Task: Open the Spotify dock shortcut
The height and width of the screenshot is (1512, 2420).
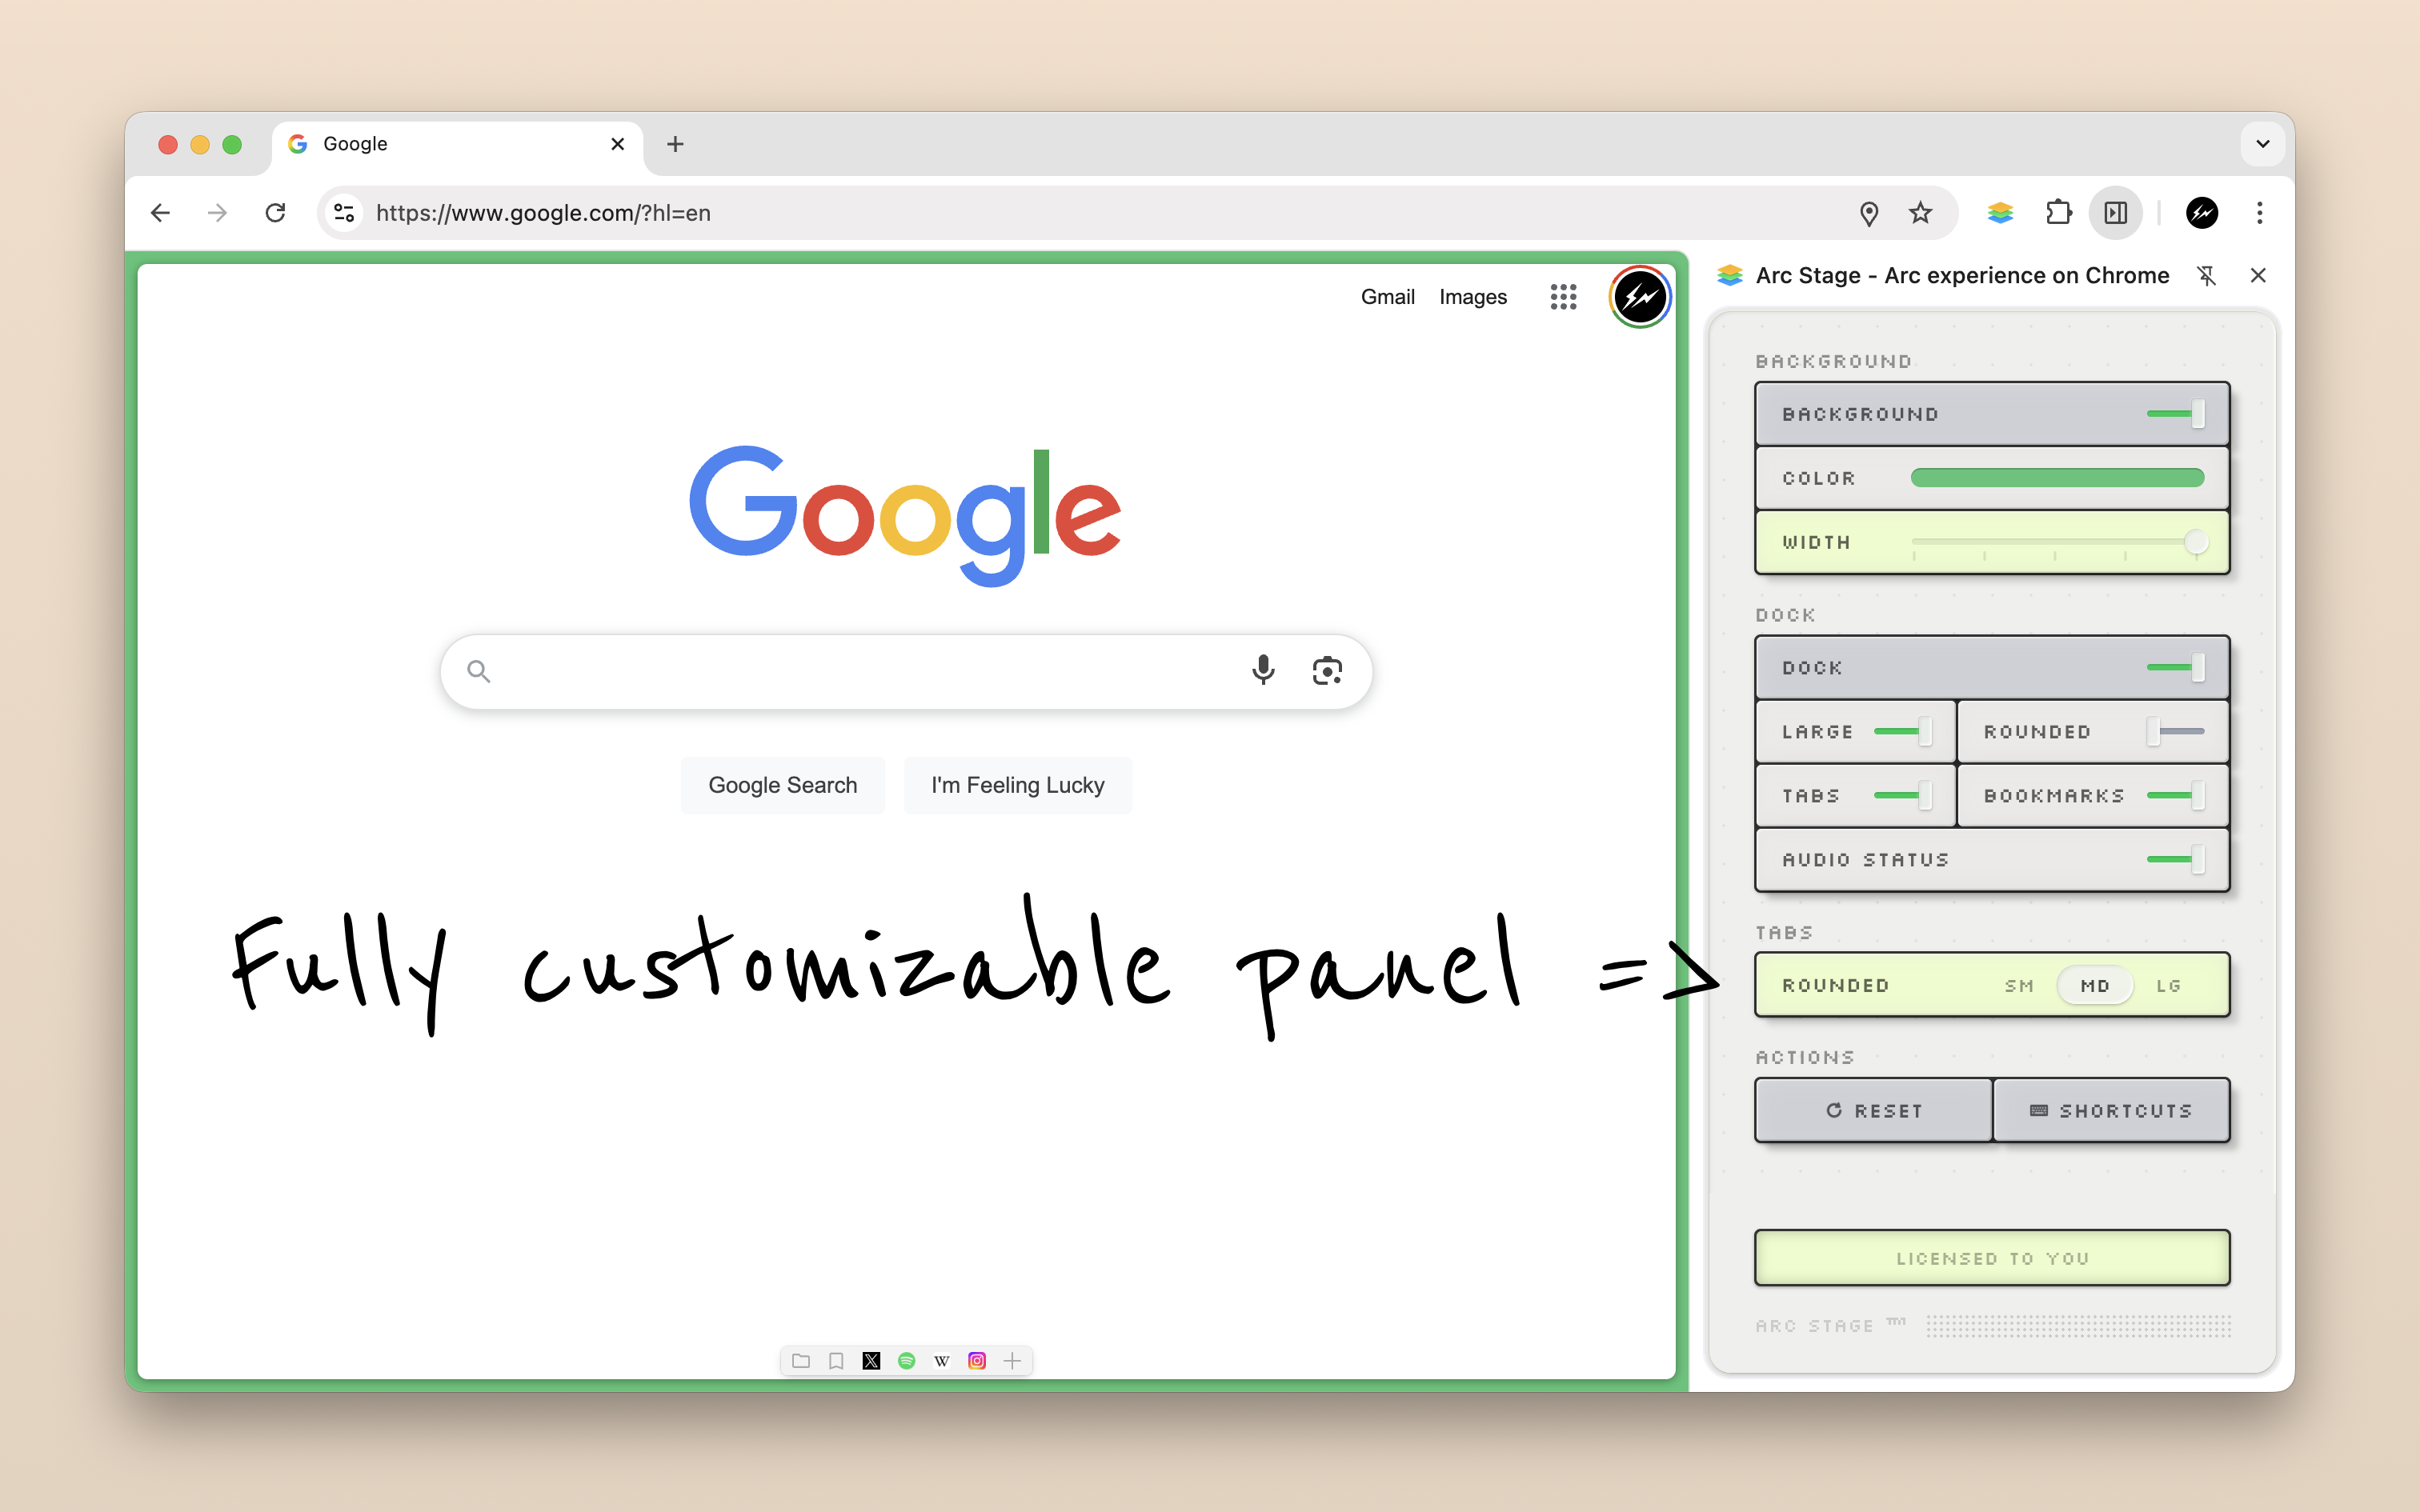Action: coord(906,1360)
